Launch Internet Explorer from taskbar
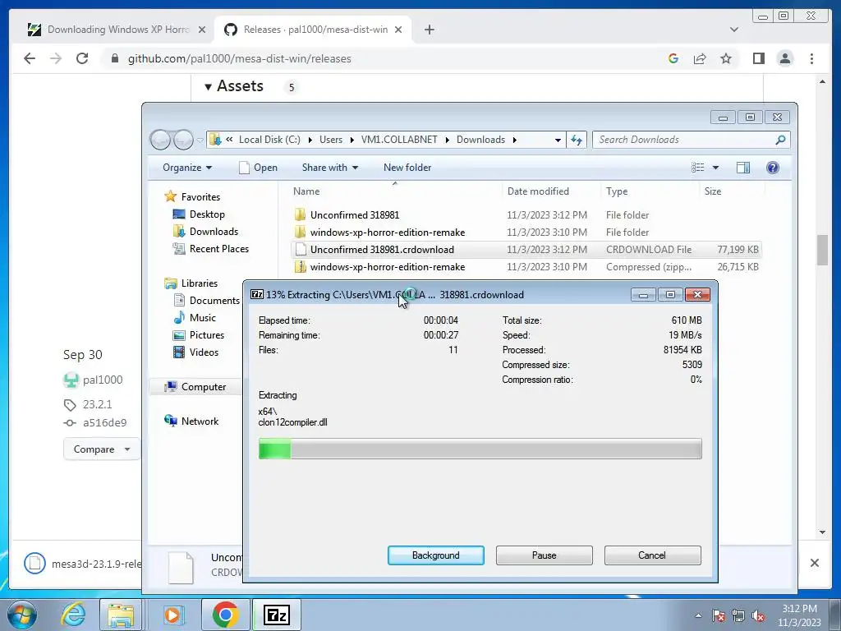The image size is (841, 631). tap(73, 615)
